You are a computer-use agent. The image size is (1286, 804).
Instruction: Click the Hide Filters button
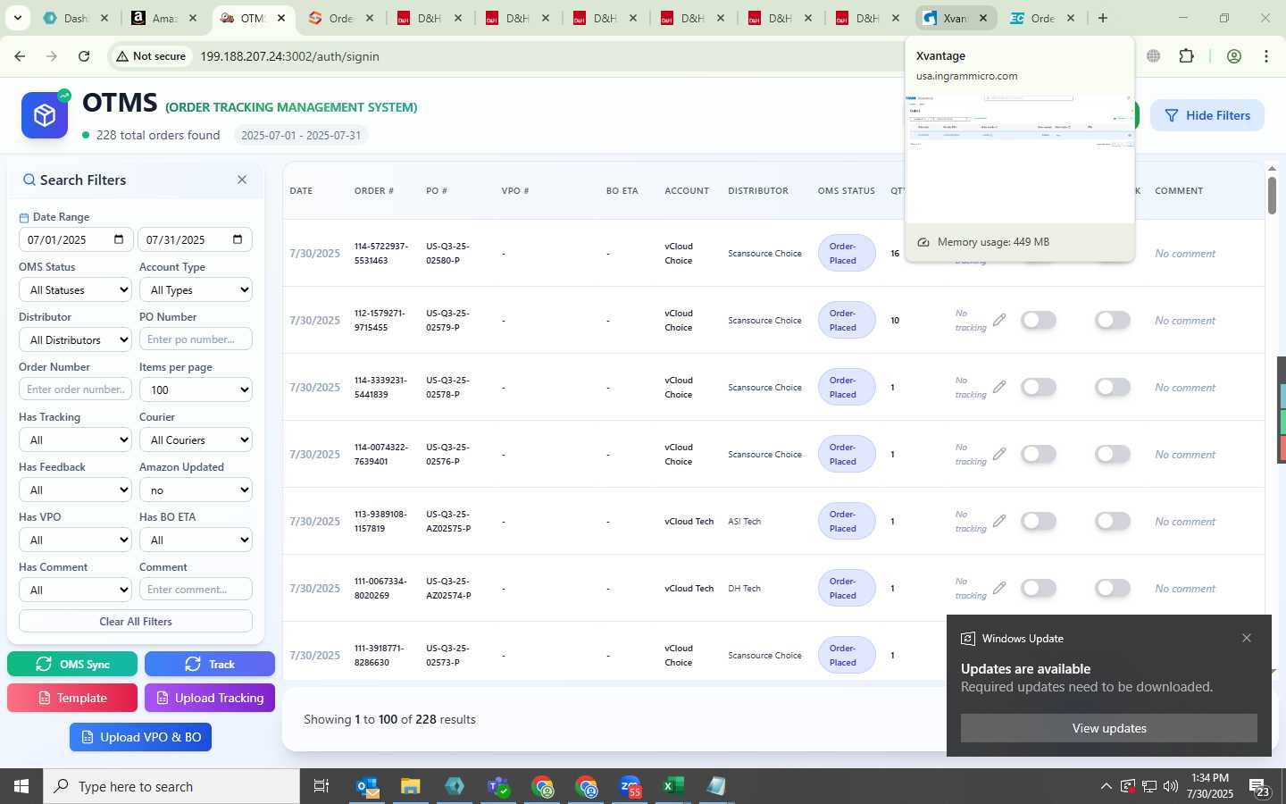(x=1207, y=115)
